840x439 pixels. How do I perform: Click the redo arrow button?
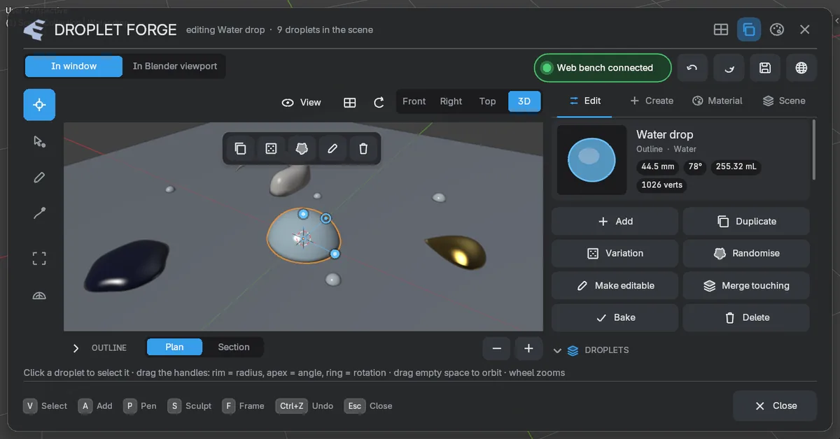click(729, 68)
